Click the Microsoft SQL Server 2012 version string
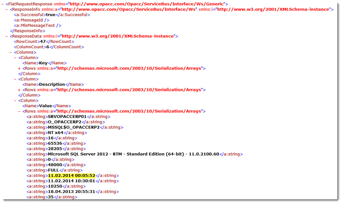The width and height of the screenshot is (342, 204). (x=133, y=154)
